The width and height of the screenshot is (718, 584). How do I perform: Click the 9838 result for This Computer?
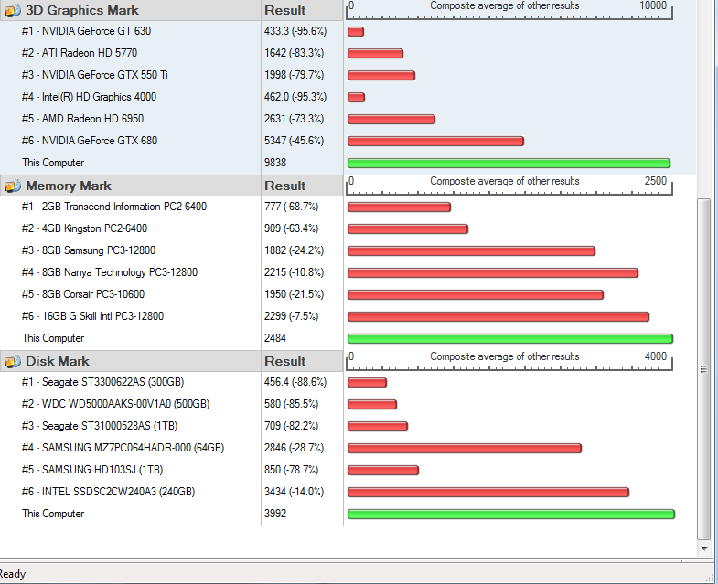(x=275, y=163)
